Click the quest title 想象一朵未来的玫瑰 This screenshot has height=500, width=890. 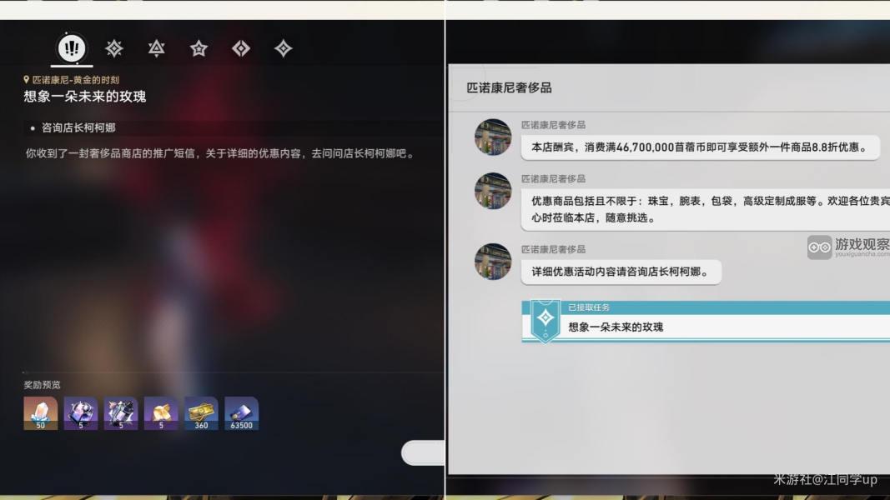(x=83, y=96)
